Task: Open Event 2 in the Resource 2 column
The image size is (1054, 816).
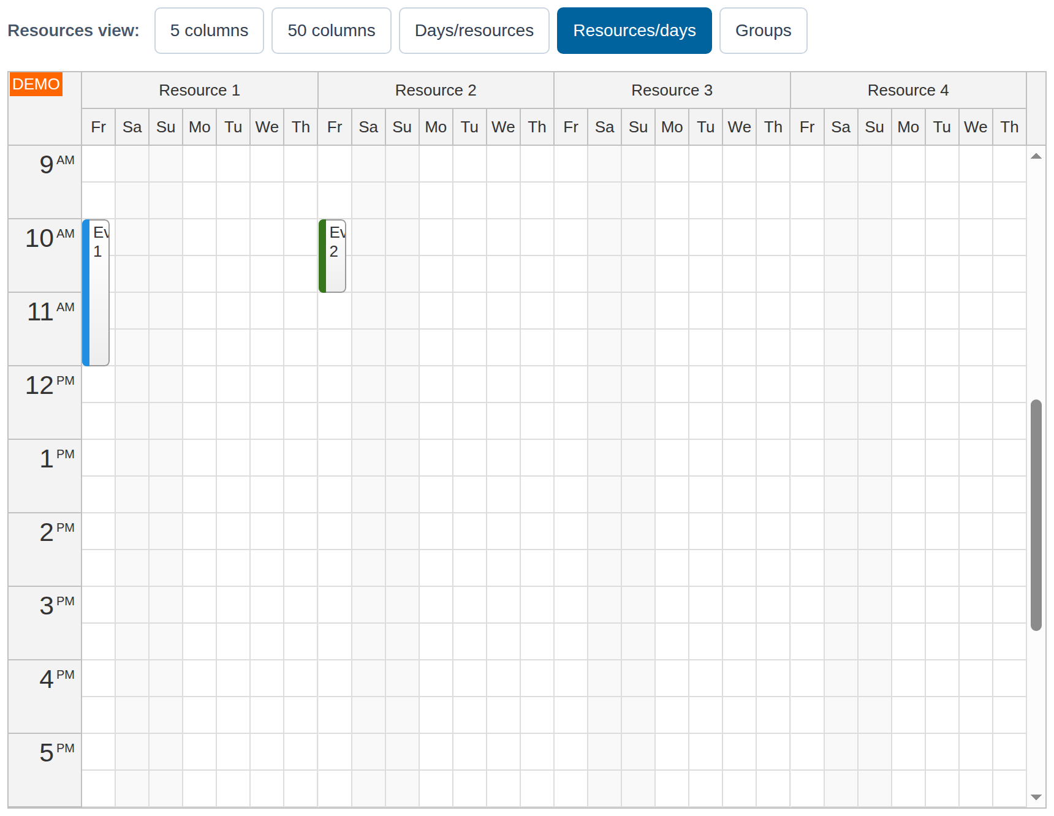Action: point(332,256)
